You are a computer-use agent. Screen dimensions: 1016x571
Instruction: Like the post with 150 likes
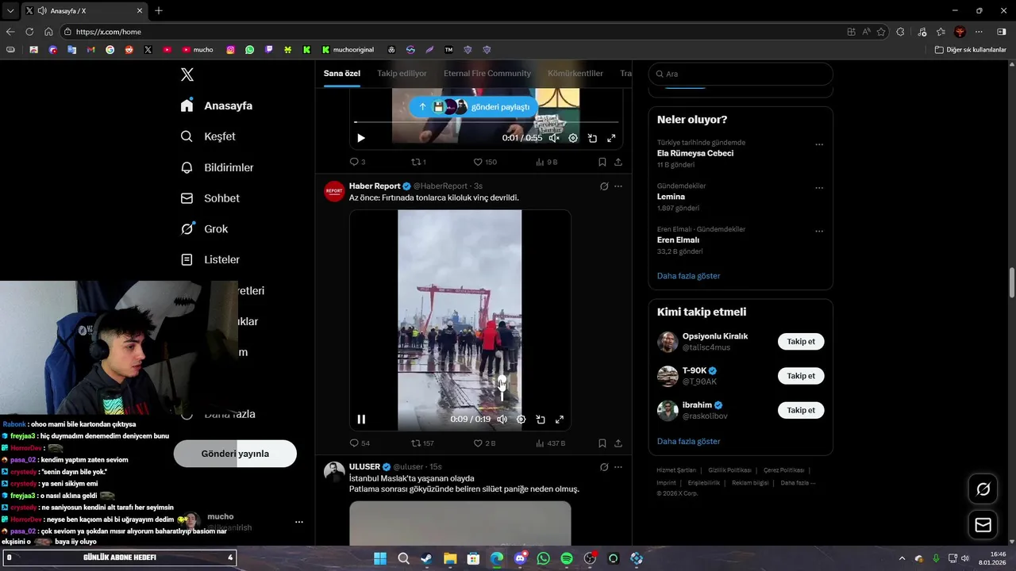[x=485, y=162]
